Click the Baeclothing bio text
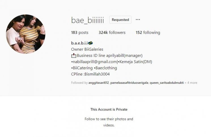This screenshot has height=137, width=211. pos(106,68)
